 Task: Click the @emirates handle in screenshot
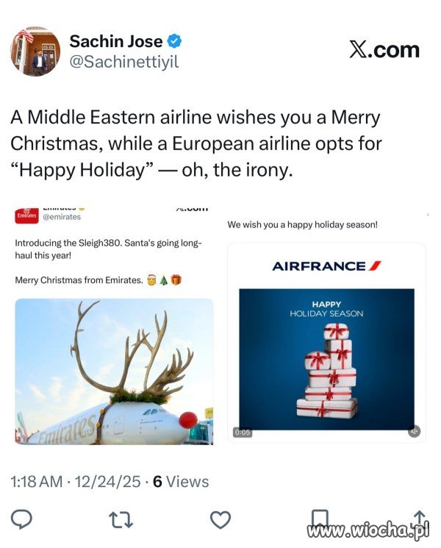coord(62,217)
